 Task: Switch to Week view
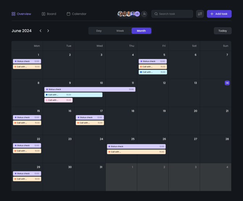[120, 31]
